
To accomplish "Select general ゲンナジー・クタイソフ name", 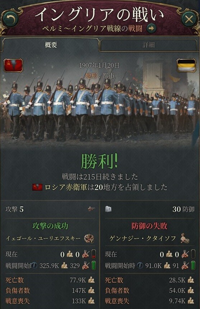I will click(143, 238).
